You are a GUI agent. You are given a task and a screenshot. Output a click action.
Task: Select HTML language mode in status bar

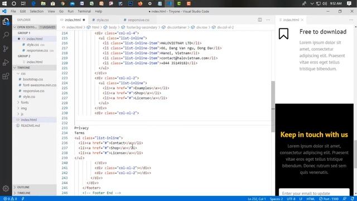[311, 199]
